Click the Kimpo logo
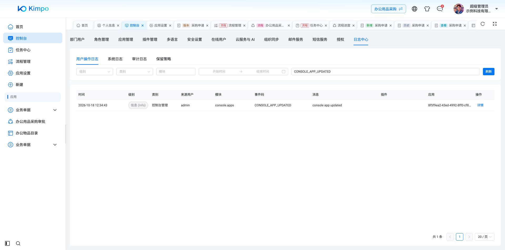The image size is (505, 250). point(33,9)
